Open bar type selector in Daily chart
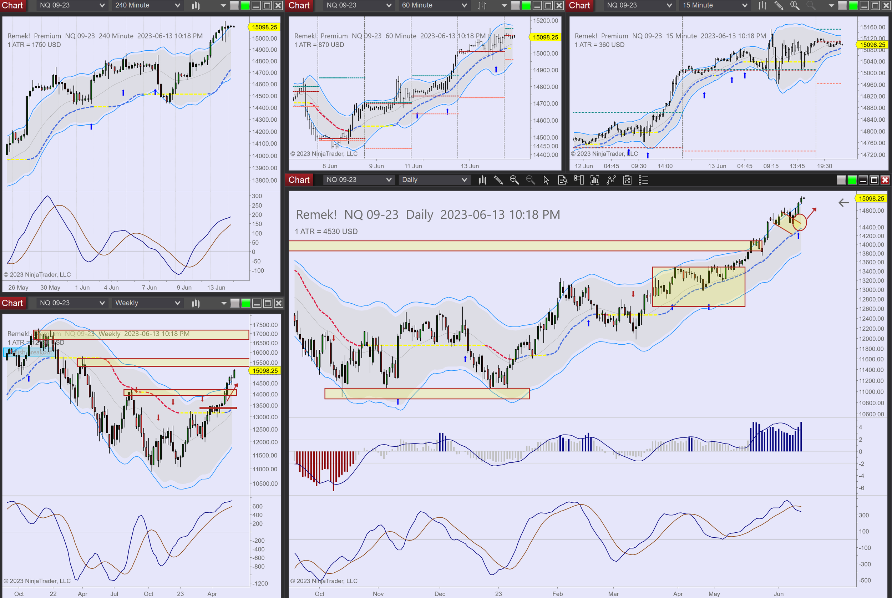This screenshot has width=892, height=598. pyautogui.click(x=482, y=180)
